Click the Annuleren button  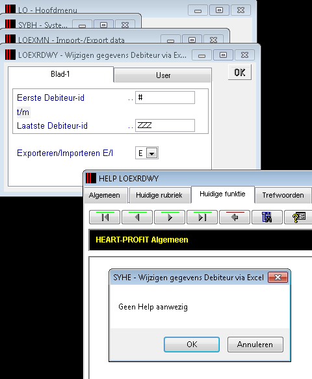click(x=255, y=345)
